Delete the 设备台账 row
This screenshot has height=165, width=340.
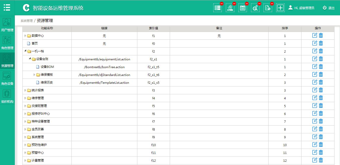pos(321,59)
